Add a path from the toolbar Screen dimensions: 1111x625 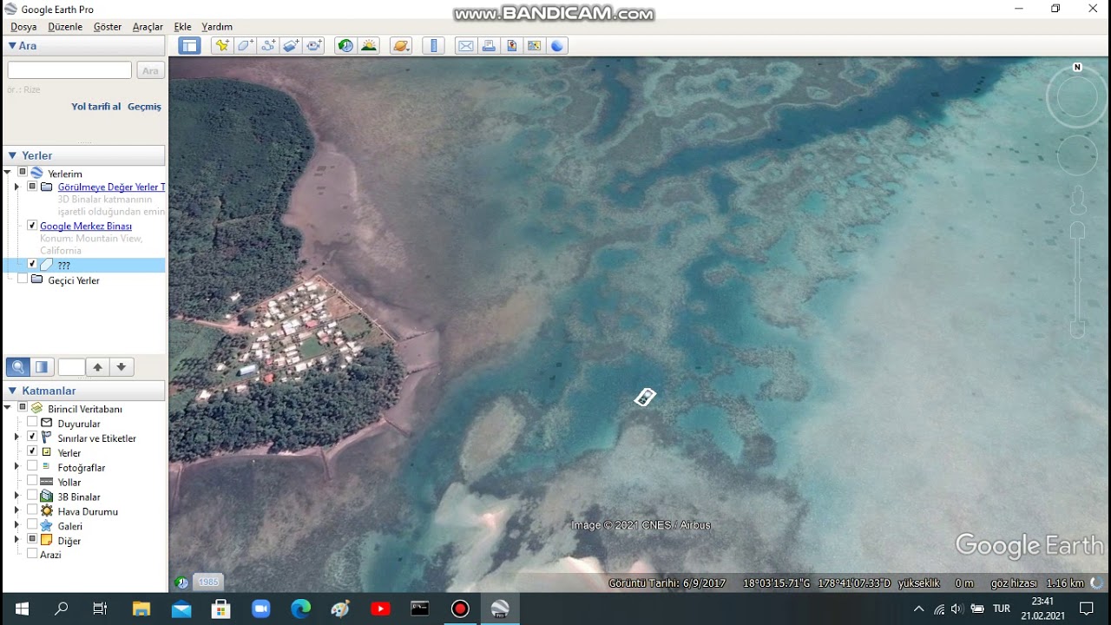pos(267,46)
